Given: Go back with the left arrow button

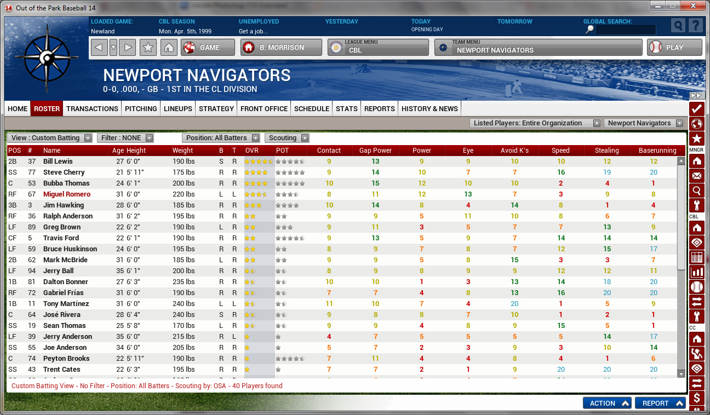Looking at the screenshot, I should point(99,48).
